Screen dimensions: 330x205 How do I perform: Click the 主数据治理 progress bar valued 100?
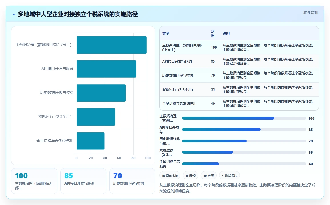point(244,118)
